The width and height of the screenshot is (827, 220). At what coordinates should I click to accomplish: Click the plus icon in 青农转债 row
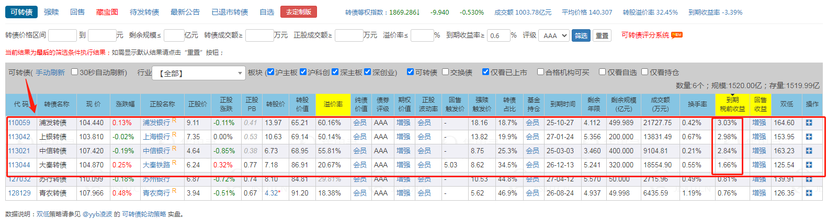point(809,193)
